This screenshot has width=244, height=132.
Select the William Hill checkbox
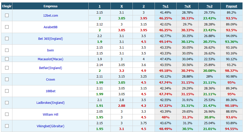[7, 114]
